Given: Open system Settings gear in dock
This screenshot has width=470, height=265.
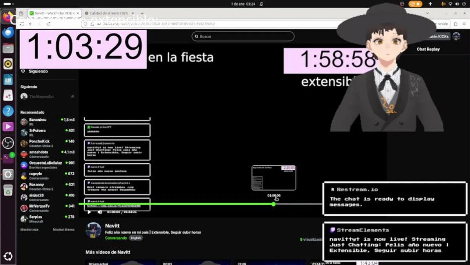Looking at the screenshot, I should click(8, 174).
